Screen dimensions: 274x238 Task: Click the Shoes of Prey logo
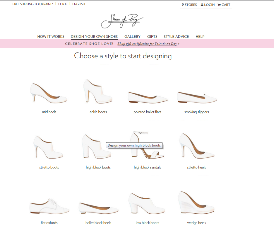pos(122,21)
